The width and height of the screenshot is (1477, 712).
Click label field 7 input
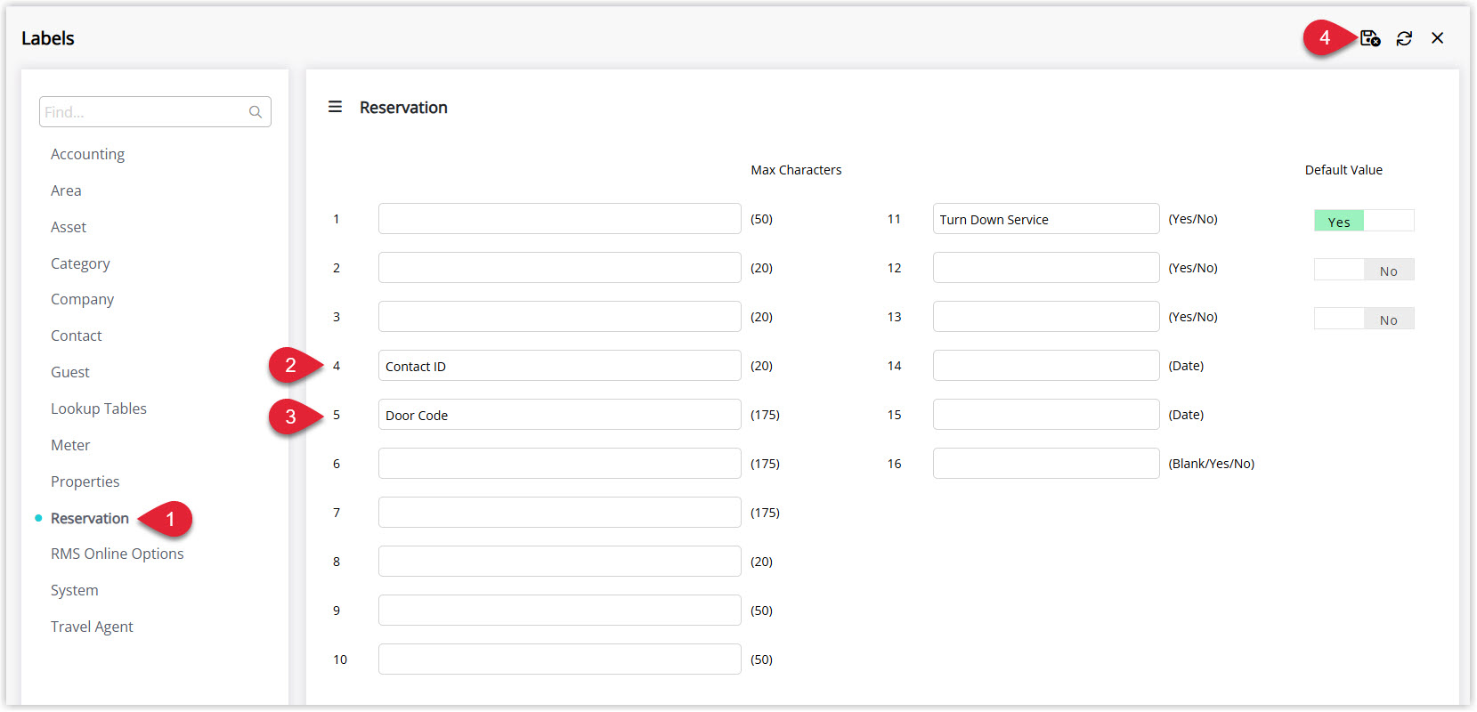click(559, 513)
